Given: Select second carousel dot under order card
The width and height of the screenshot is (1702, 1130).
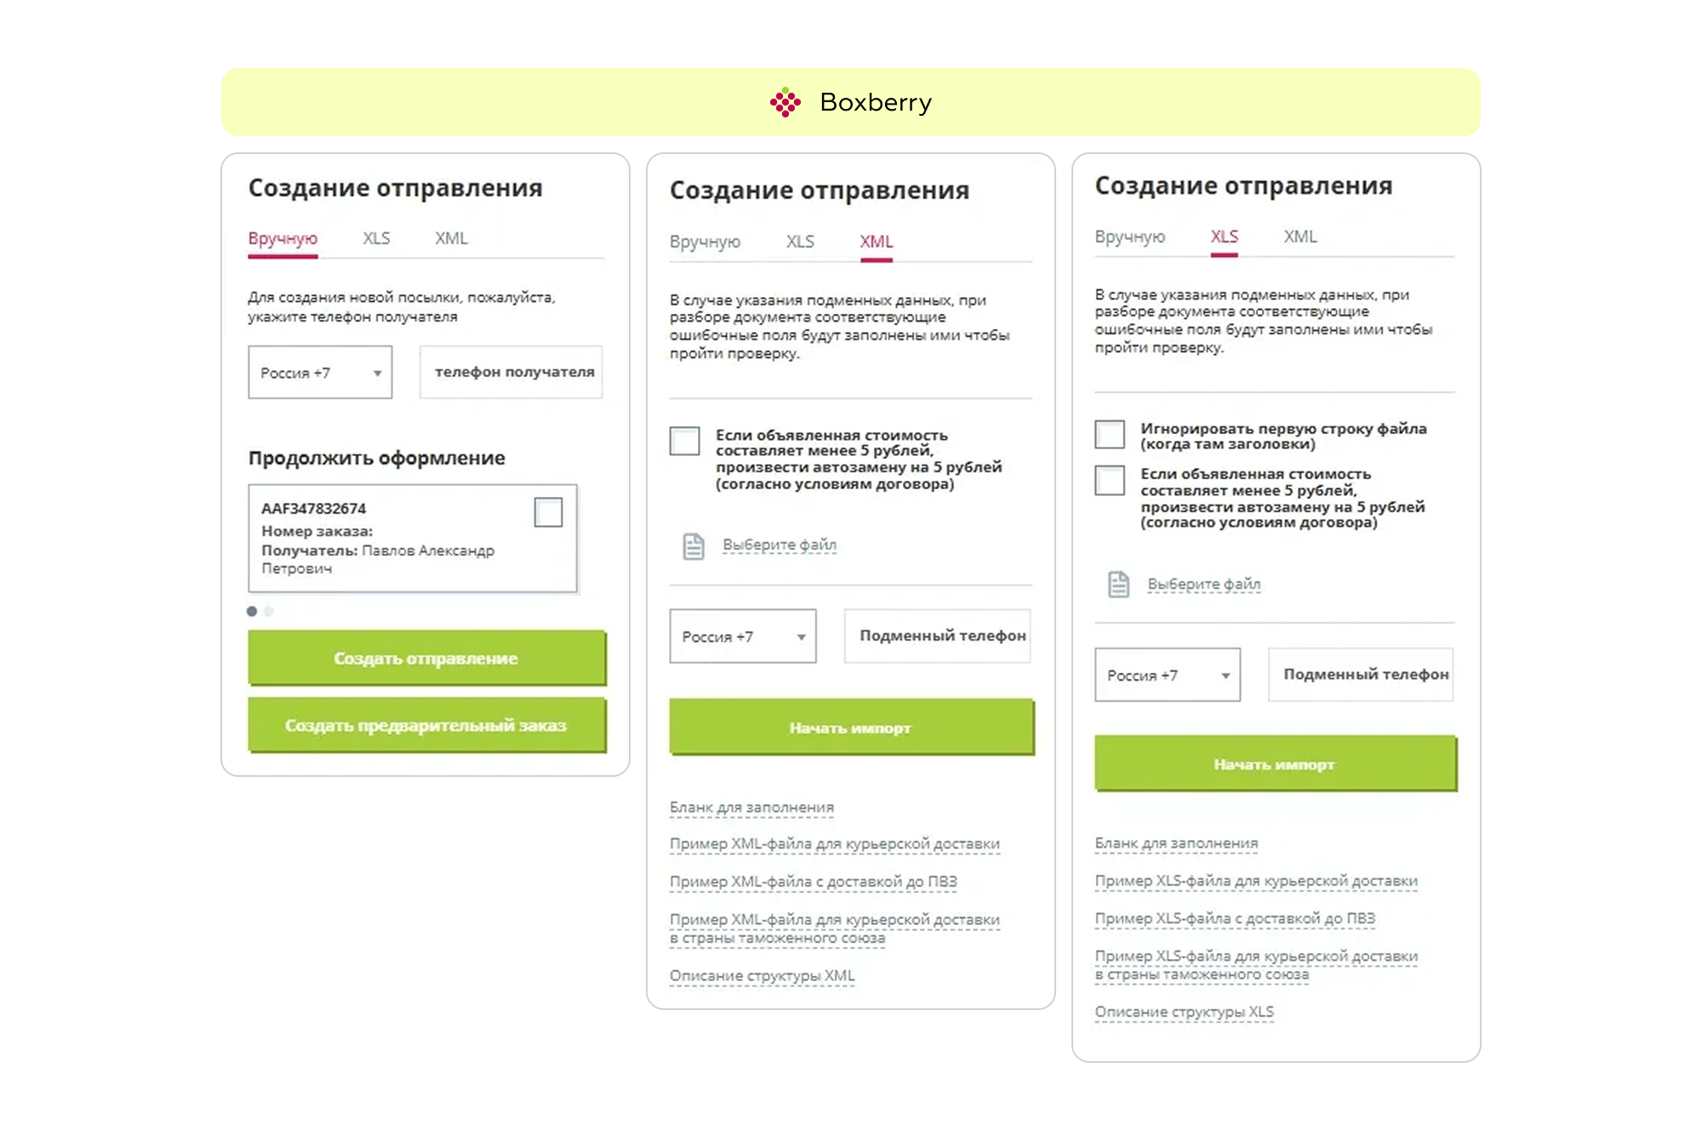Looking at the screenshot, I should (x=269, y=611).
